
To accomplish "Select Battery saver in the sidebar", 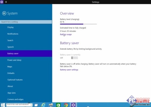I will click(26, 54).
